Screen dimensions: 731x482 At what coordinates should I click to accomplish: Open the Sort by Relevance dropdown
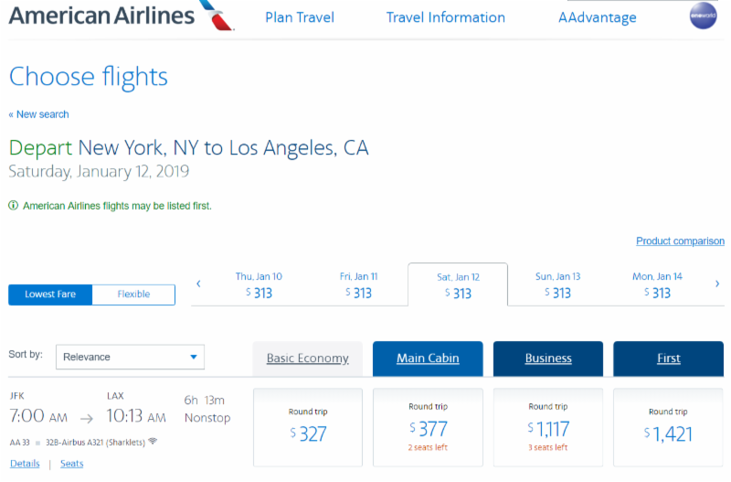(x=130, y=357)
